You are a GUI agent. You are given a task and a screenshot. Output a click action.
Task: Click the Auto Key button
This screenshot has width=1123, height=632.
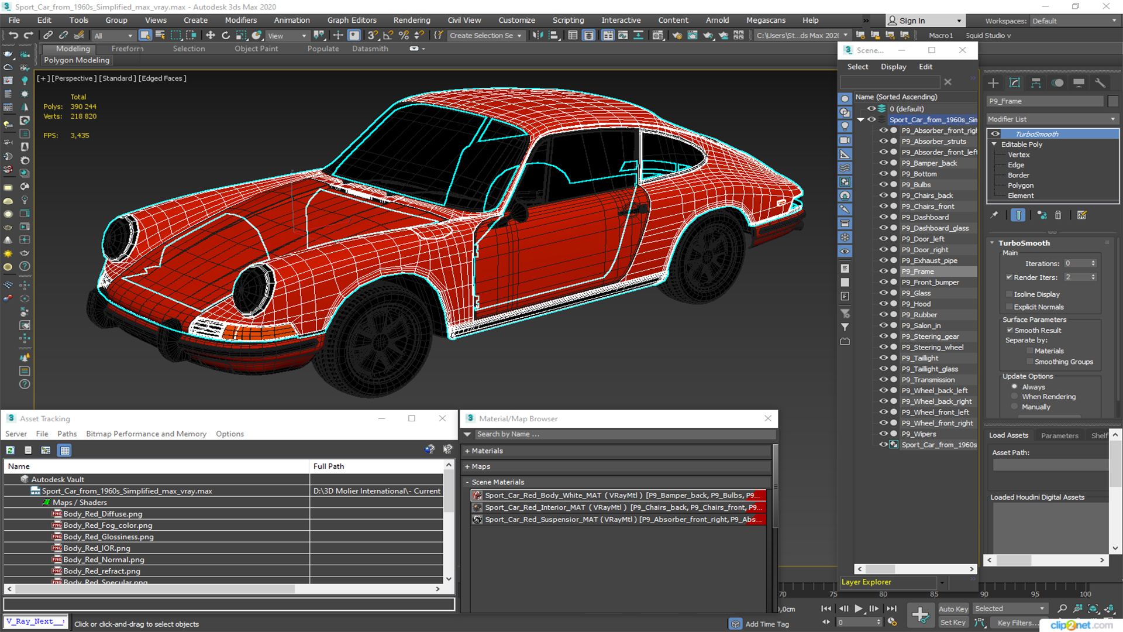[953, 609]
